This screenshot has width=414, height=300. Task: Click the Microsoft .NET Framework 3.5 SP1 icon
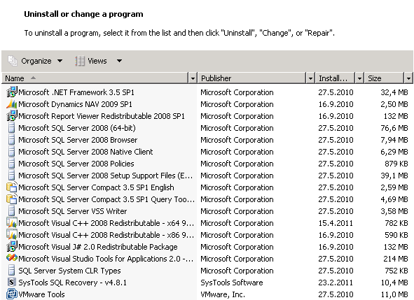[x=12, y=92]
